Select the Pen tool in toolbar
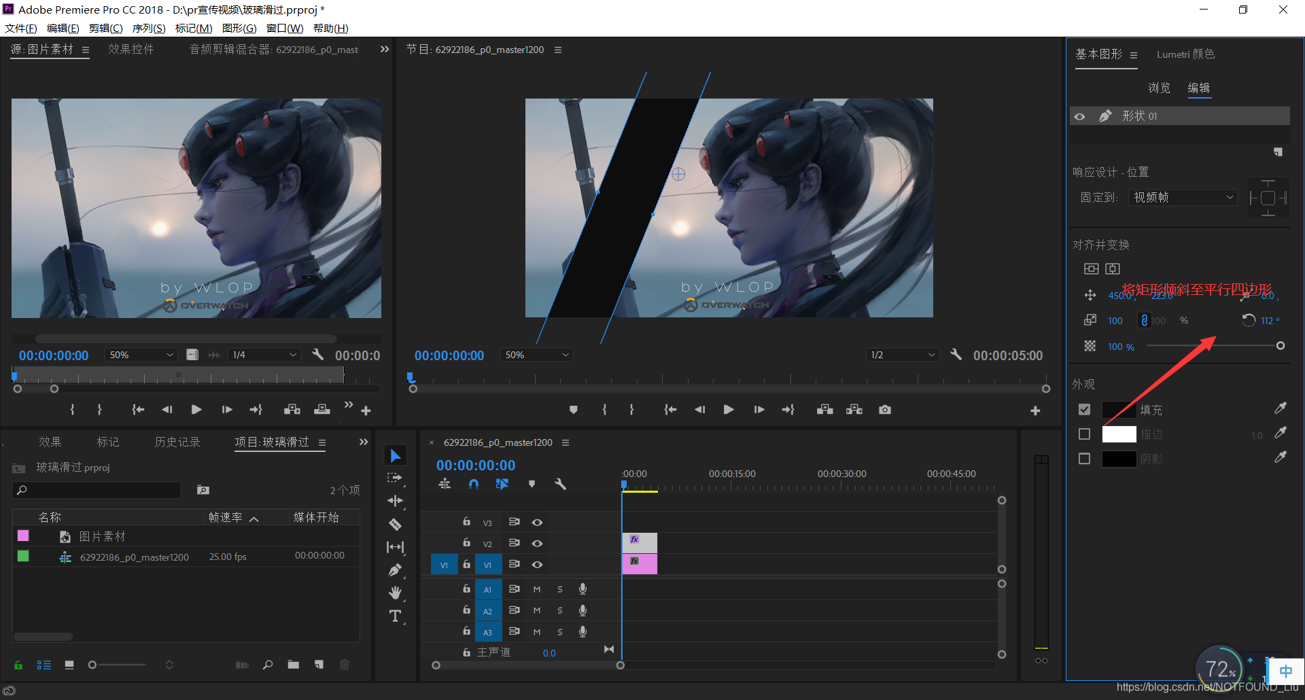This screenshot has height=700, width=1305. (x=396, y=570)
